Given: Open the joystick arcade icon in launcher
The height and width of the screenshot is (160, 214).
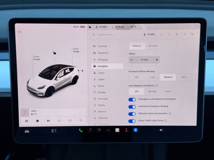Looking at the screenshot, I should [126, 130].
